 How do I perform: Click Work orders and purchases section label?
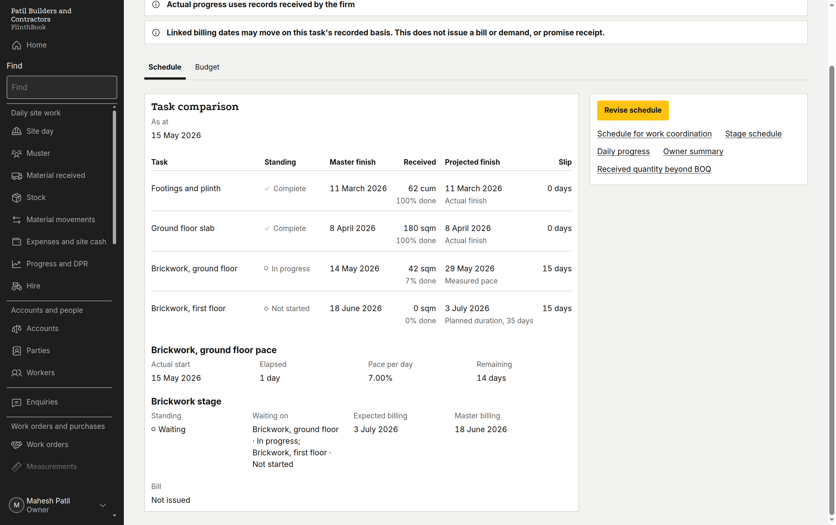[58, 426]
